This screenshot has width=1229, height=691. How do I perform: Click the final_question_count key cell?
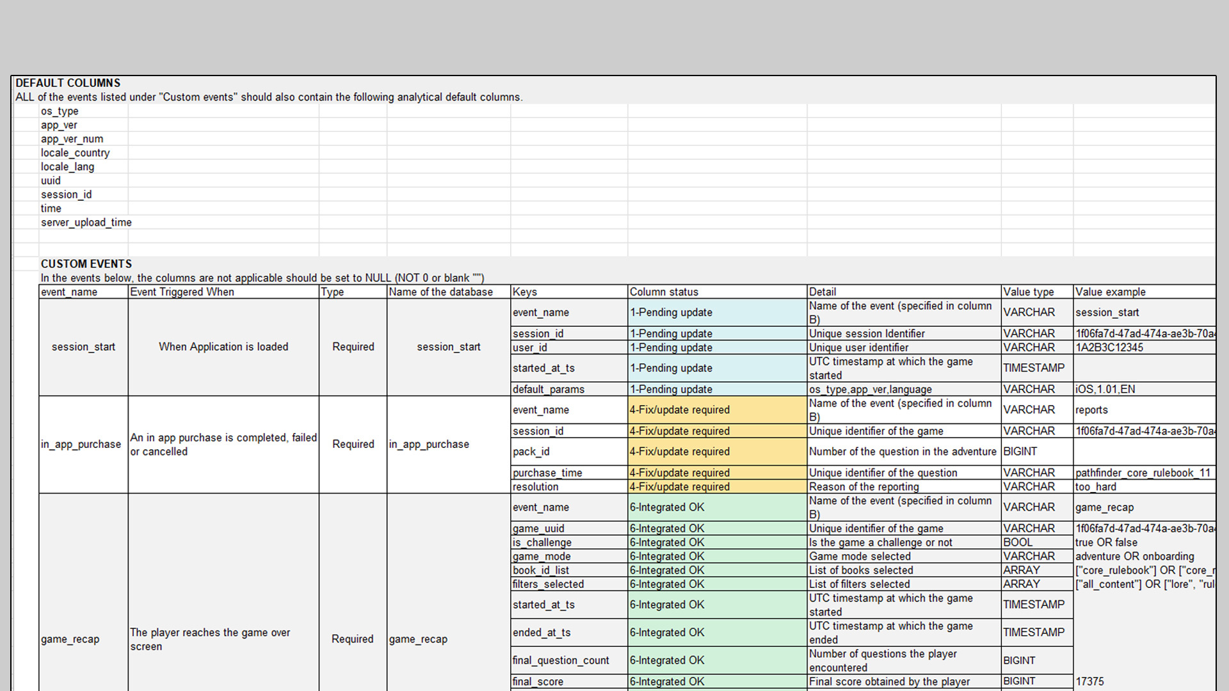(569, 660)
